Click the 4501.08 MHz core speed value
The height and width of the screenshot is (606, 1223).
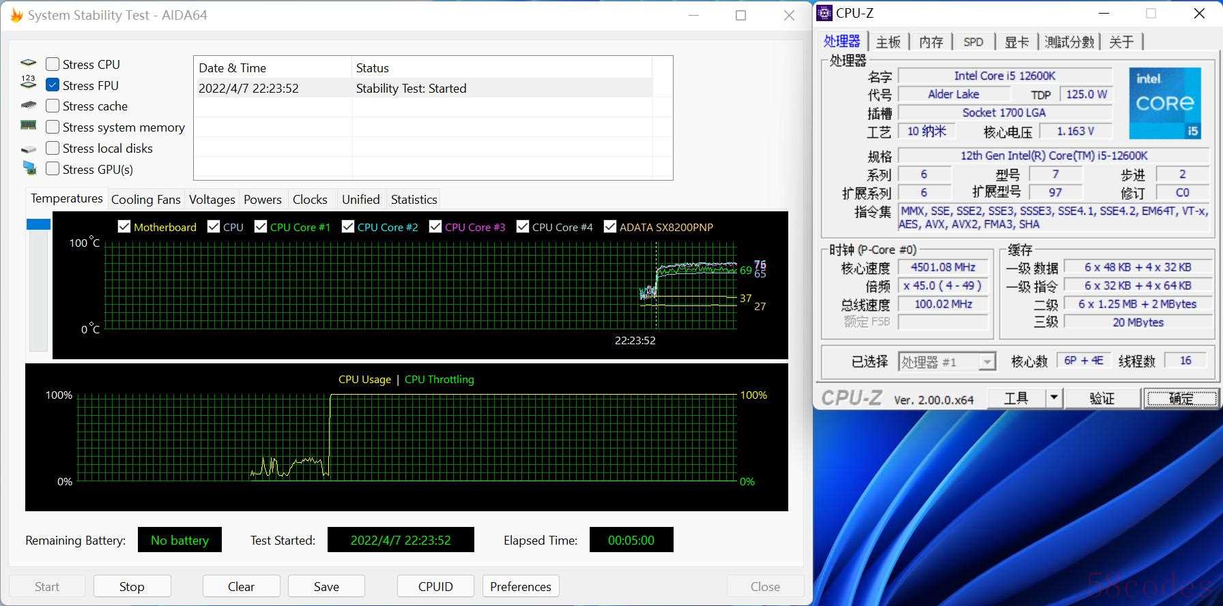point(943,267)
